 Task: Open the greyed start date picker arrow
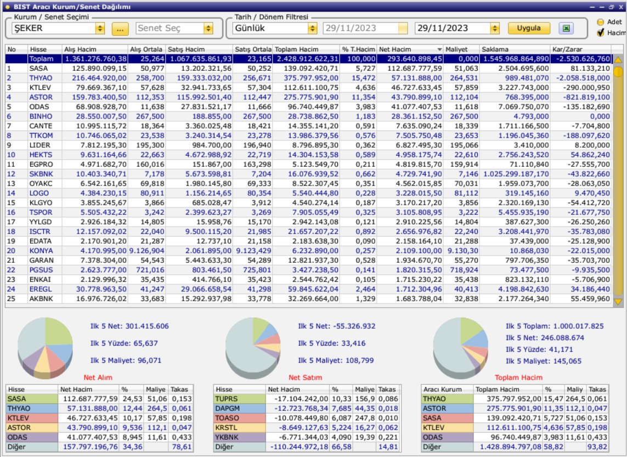403,29
